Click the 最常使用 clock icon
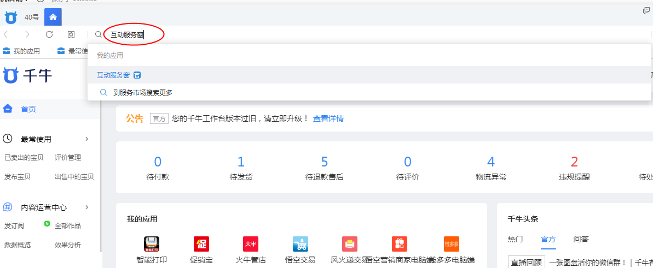 point(7,139)
